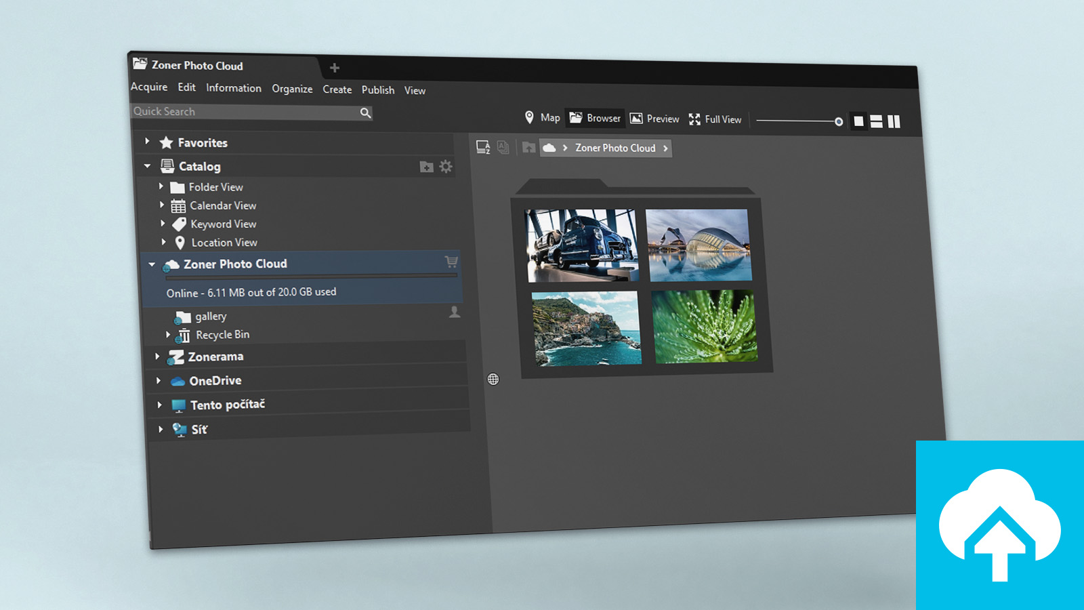Open the cloud Recycle Bin
Viewport: 1084px width, 610px height.
point(222,335)
